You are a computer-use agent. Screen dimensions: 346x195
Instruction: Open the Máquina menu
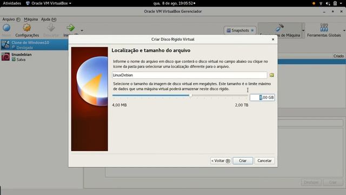tap(31, 19)
